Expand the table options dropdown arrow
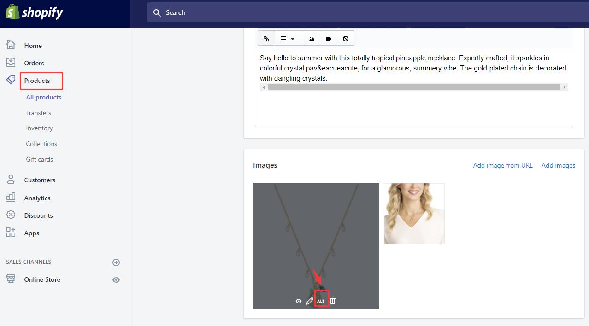The height and width of the screenshot is (326, 589). tap(292, 38)
